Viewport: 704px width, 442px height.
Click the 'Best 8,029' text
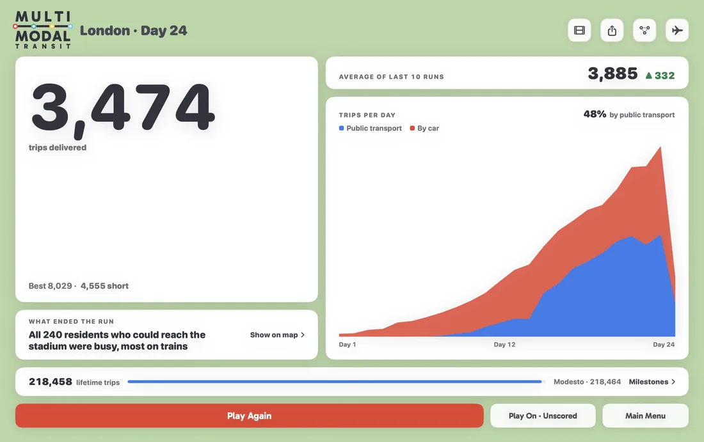tap(51, 286)
